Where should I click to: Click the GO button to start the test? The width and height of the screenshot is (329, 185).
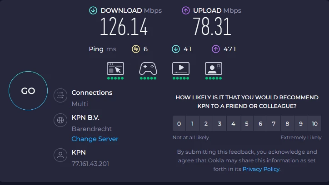tap(28, 91)
